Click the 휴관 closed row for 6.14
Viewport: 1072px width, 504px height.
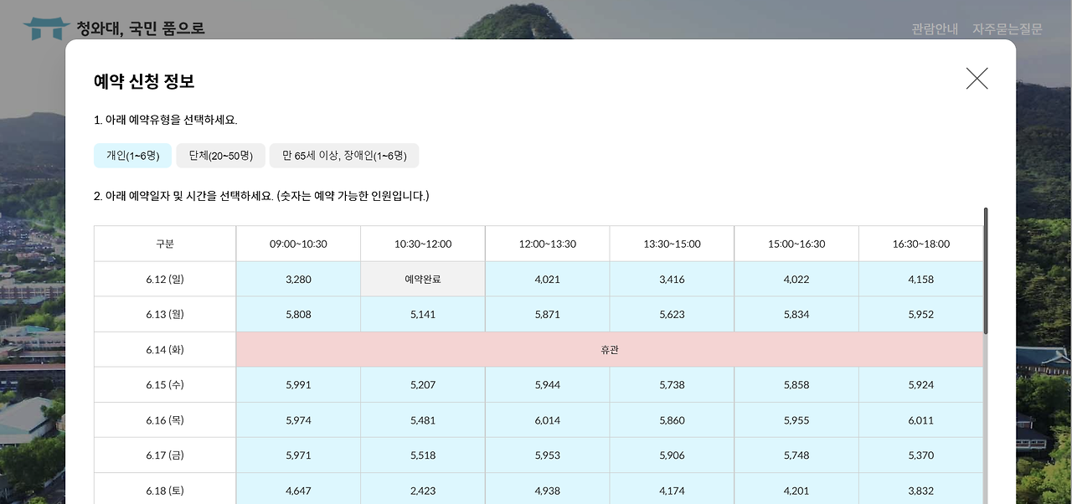[x=610, y=349]
